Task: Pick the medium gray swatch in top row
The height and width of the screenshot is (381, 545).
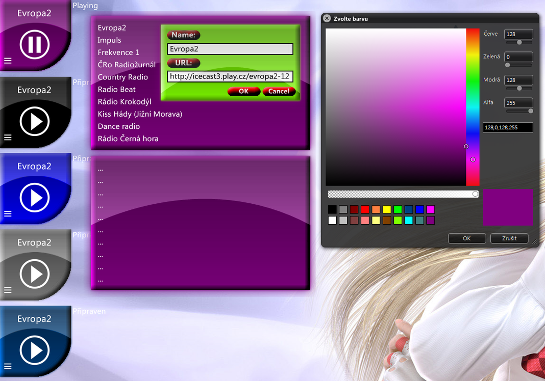Action: click(343, 209)
